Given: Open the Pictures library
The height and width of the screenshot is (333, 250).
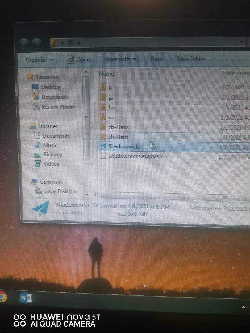Looking at the screenshot, I should pos(52,154).
